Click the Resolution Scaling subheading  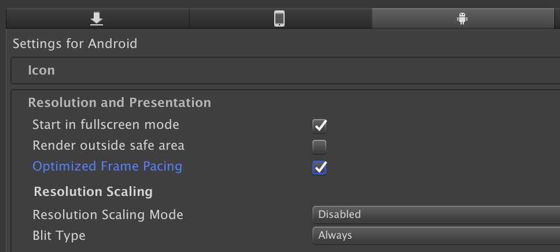93,191
